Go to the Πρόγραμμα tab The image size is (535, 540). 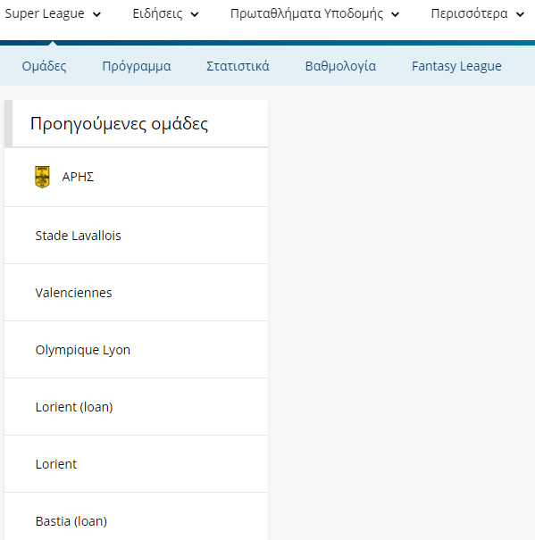tap(137, 66)
